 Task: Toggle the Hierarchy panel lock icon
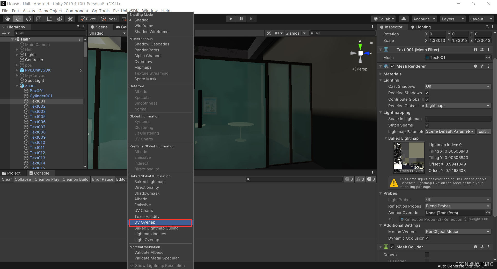[x=78, y=27]
